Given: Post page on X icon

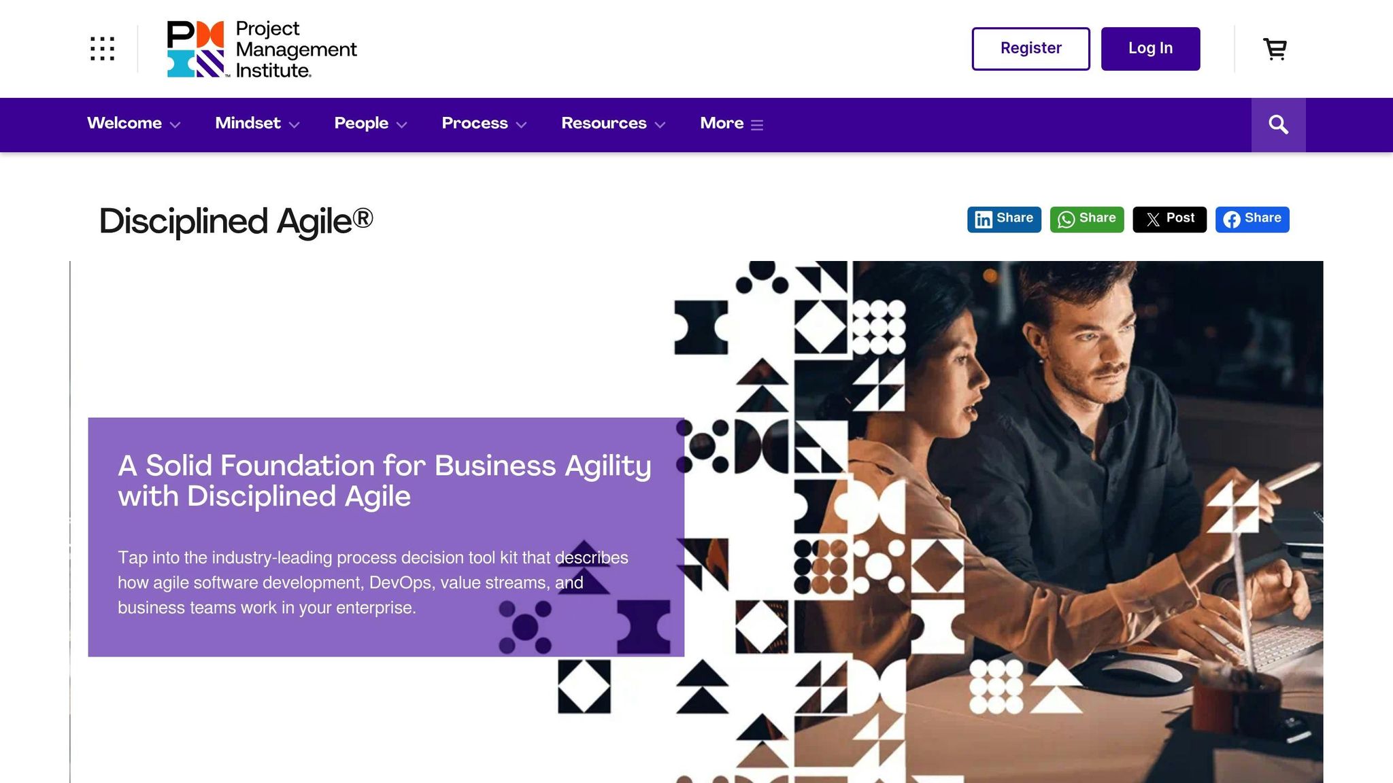Looking at the screenshot, I should tap(1153, 220).
